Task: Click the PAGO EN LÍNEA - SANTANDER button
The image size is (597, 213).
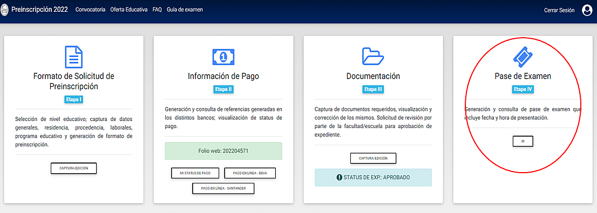Action: pos(223,188)
